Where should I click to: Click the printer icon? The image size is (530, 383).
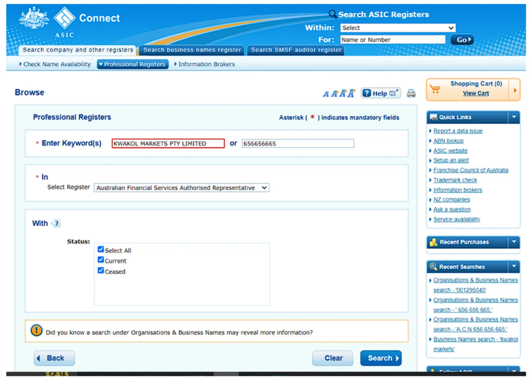(411, 93)
